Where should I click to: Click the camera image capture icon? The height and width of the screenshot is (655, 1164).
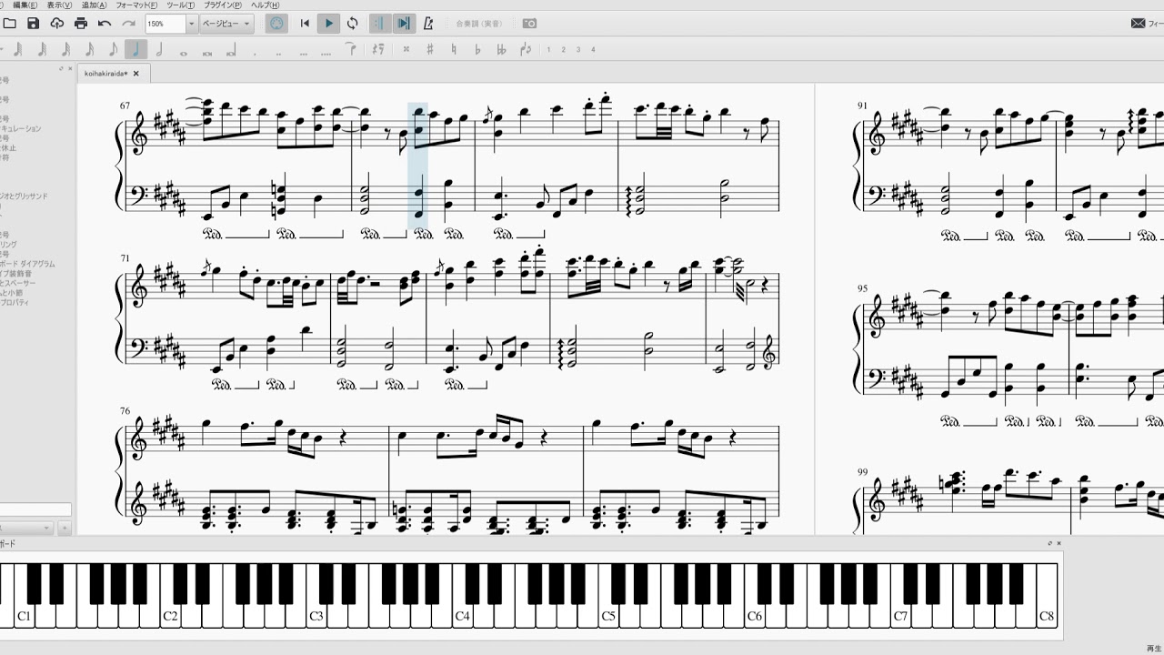tap(529, 23)
